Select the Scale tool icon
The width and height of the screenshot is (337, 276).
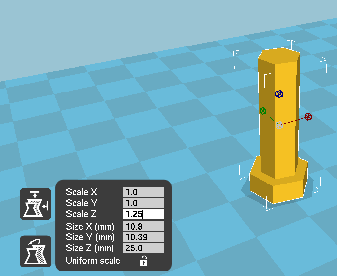pos(36,204)
